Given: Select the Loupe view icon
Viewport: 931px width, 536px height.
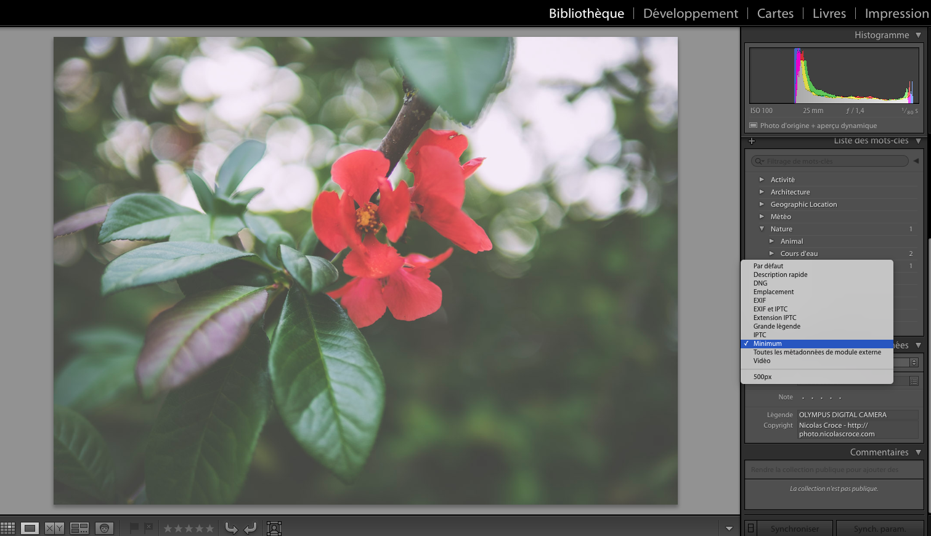Looking at the screenshot, I should pos(29,528).
